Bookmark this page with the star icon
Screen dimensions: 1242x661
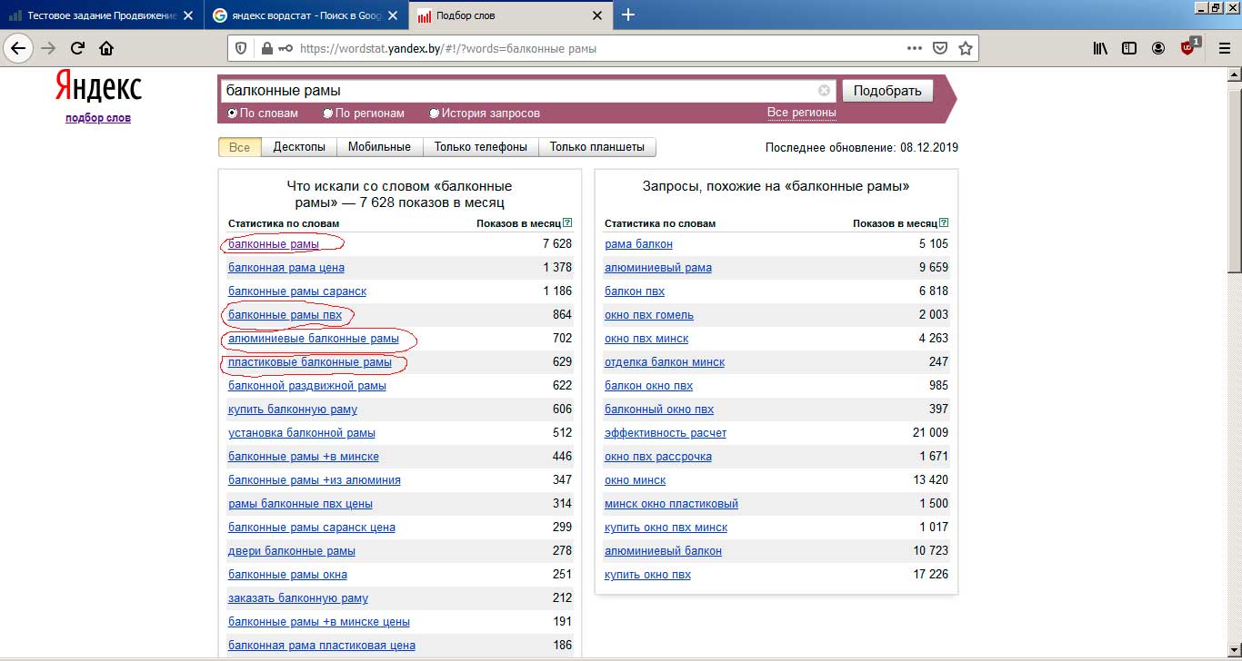(x=966, y=48)
